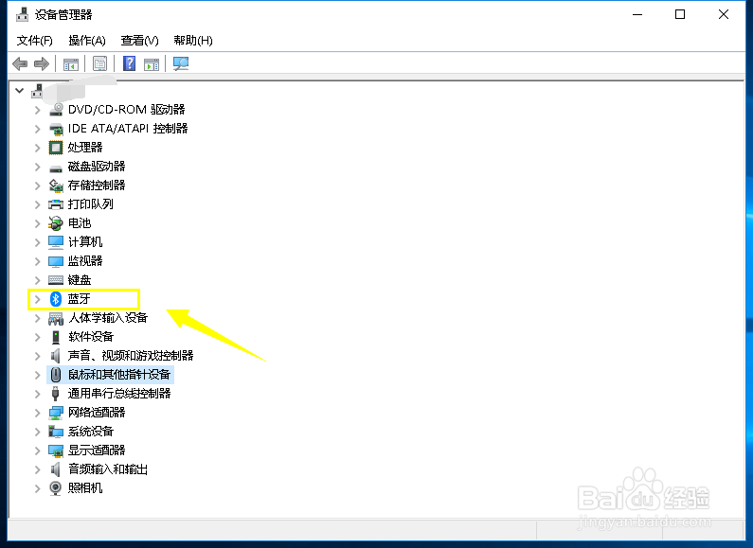Expand the 磁盘驱动器 category chevron

[38, 167]
